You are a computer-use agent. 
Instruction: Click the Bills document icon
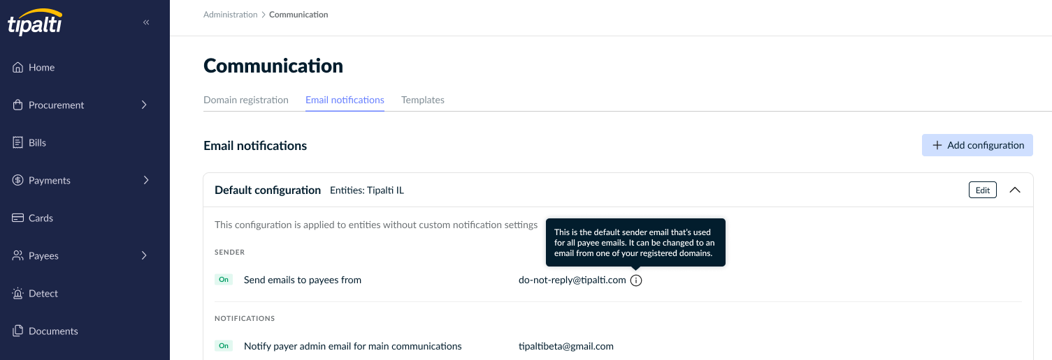click(18, 142)
